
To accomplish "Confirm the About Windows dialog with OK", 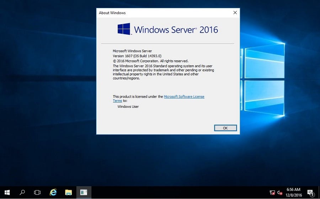I will coord(225,128).
